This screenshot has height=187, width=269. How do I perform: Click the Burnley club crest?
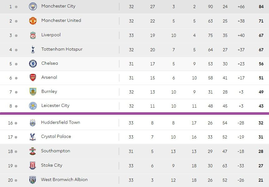click(33, 92)
